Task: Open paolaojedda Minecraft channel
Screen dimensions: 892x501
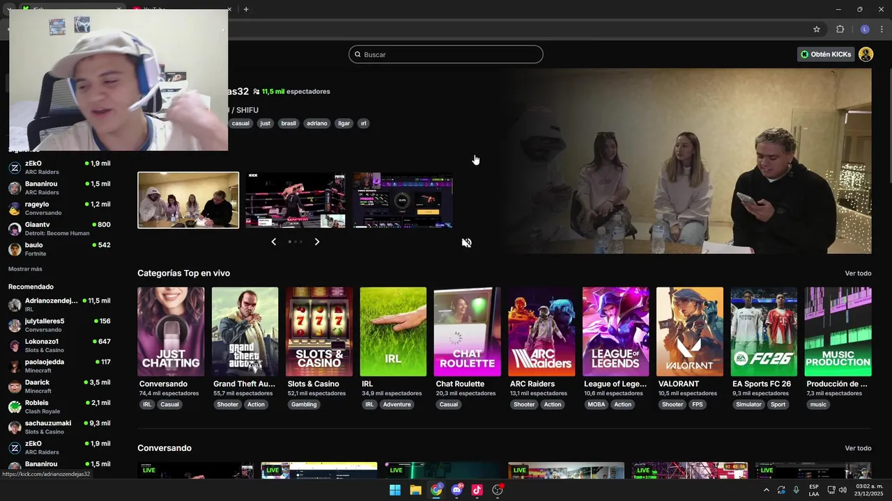Action: pos(59,366)
